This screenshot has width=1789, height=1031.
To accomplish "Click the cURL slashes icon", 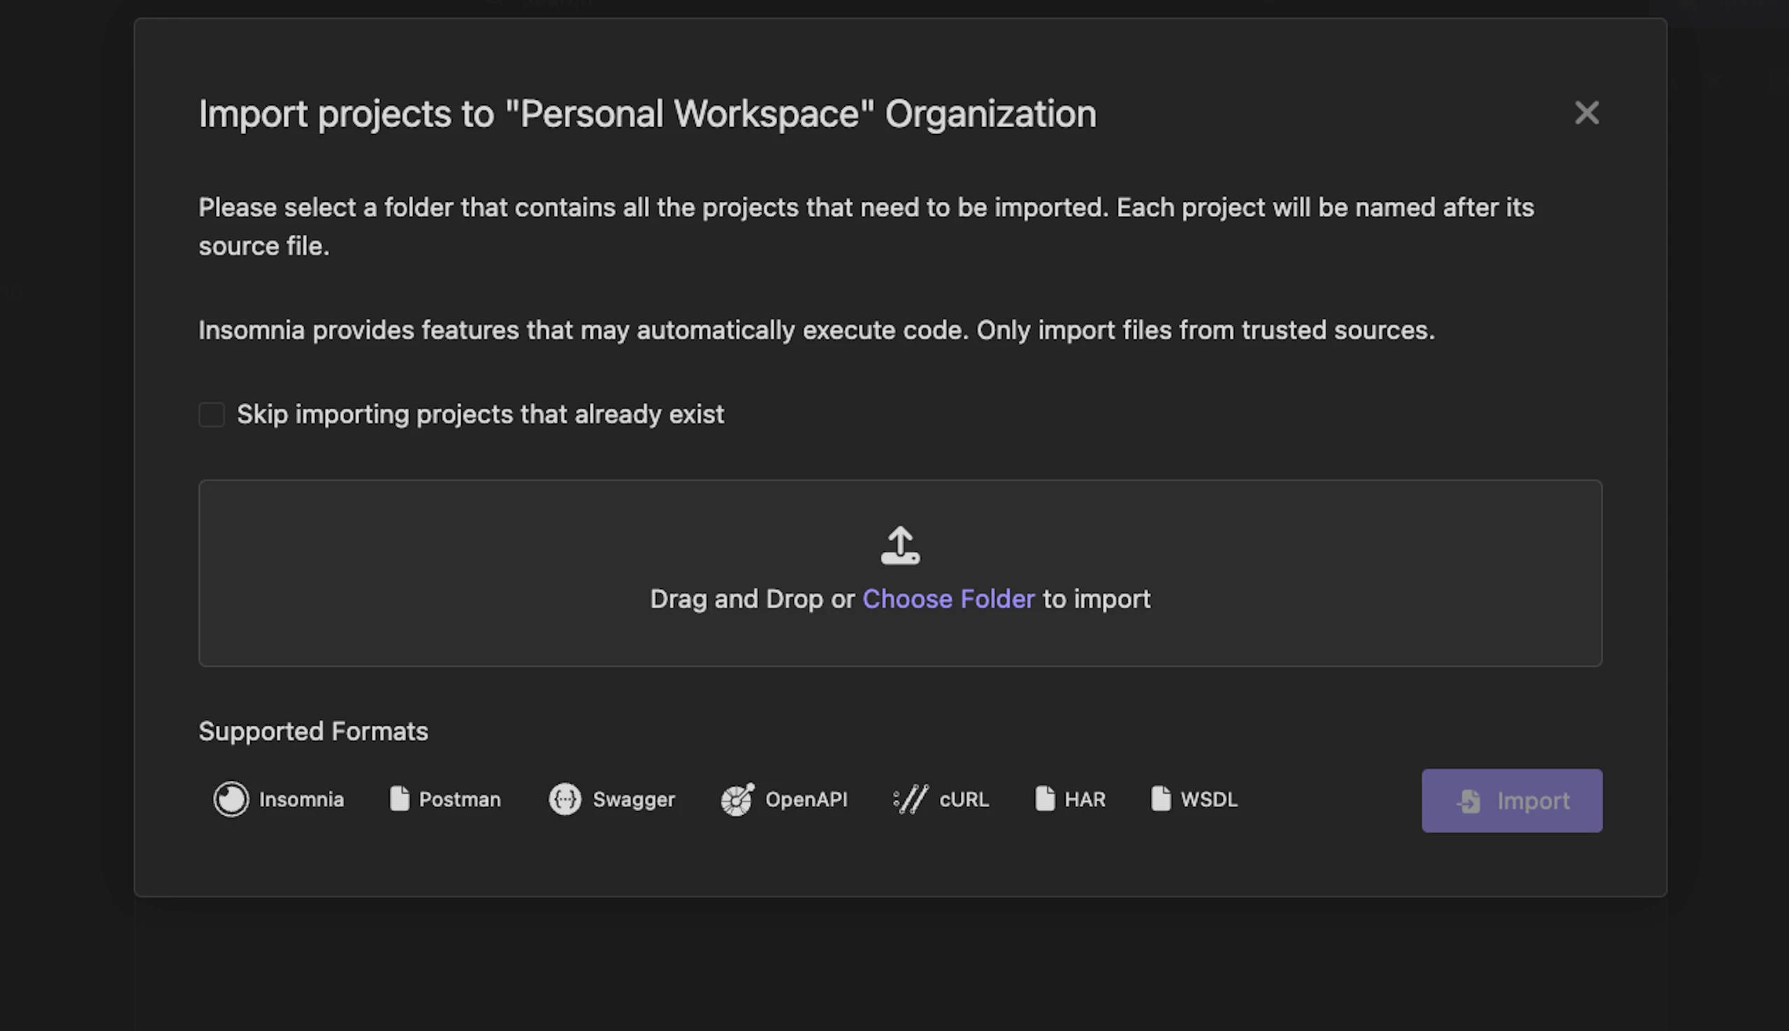I will (911, 800).
